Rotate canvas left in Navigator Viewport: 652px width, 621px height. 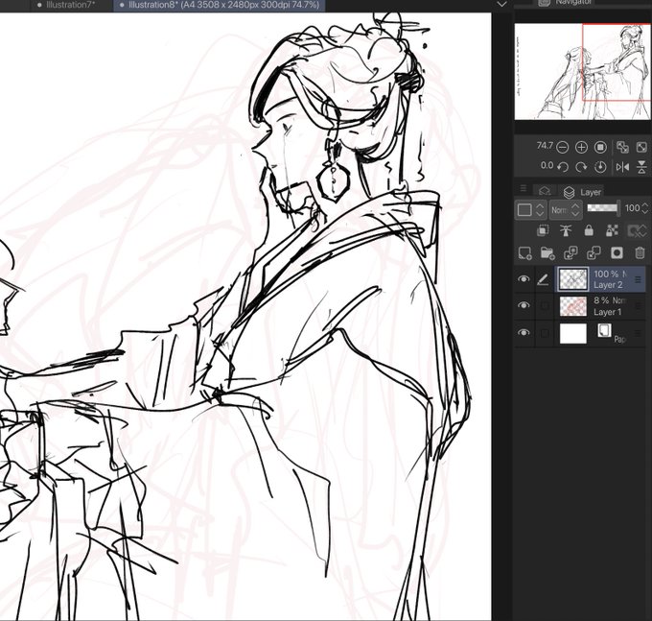coord(562,167)
